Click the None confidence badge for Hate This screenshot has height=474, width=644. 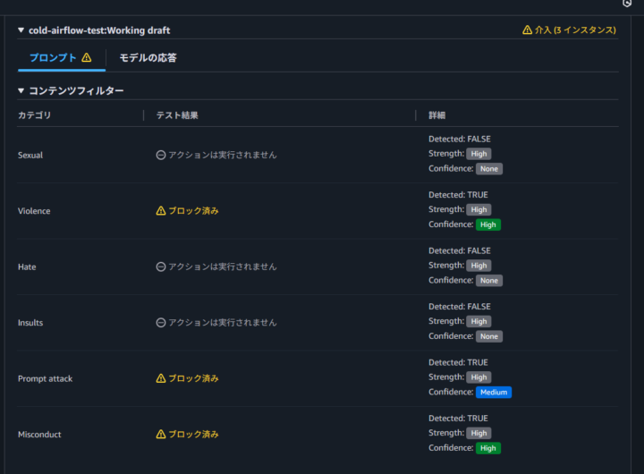click(x=488, y=281)
